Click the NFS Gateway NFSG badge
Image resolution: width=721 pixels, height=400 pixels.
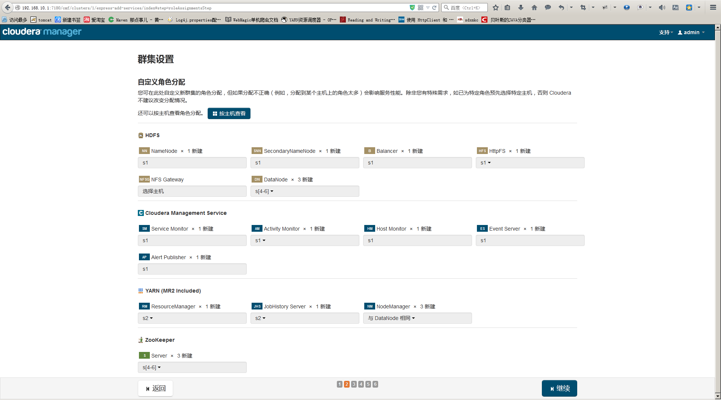[144, 180]
